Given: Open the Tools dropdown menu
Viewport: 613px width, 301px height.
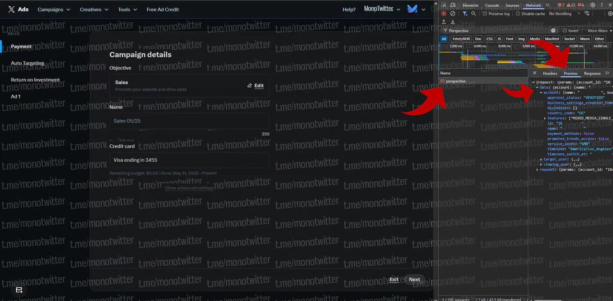Looking at the screenshot, I should click(127, 10).
